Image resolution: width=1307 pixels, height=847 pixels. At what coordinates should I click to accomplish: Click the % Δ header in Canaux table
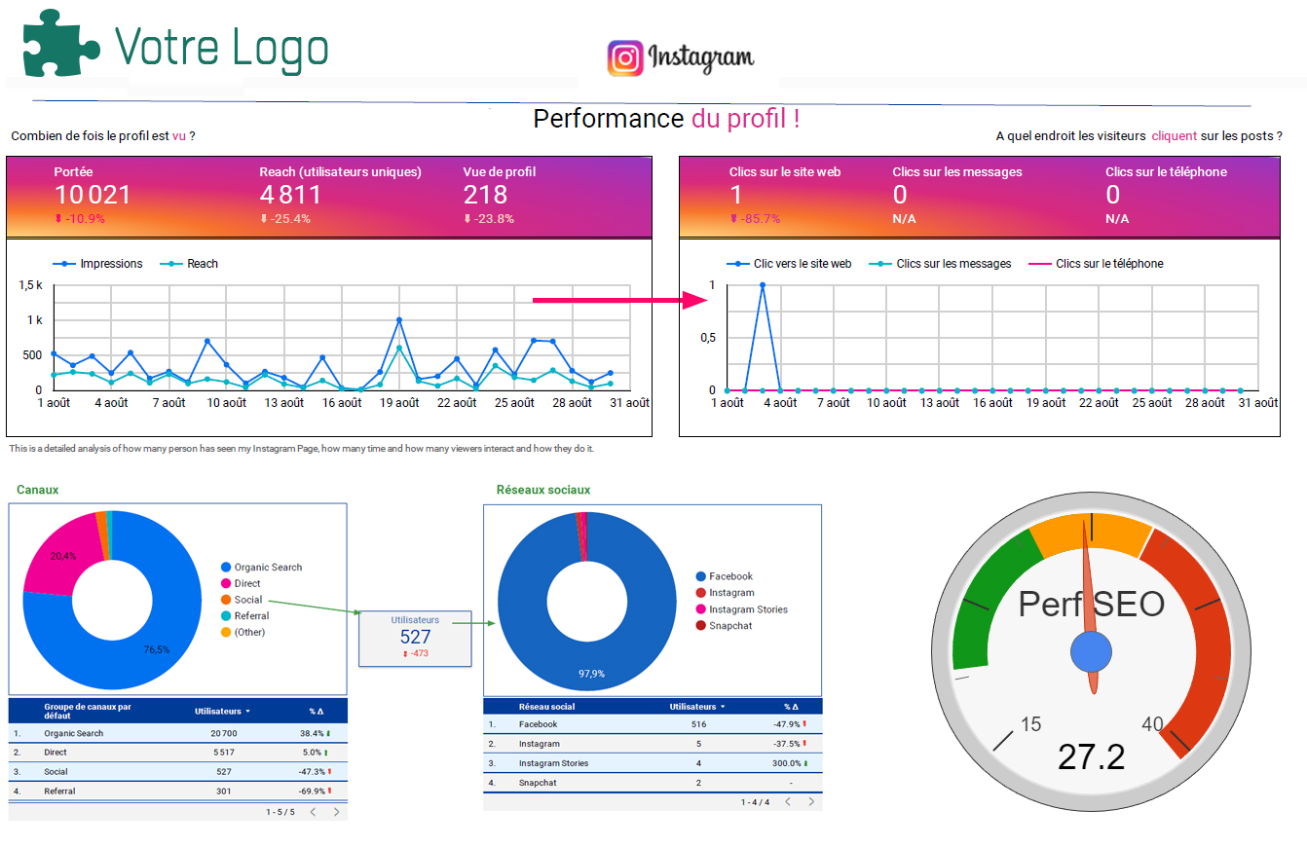[x=317, y=712]
